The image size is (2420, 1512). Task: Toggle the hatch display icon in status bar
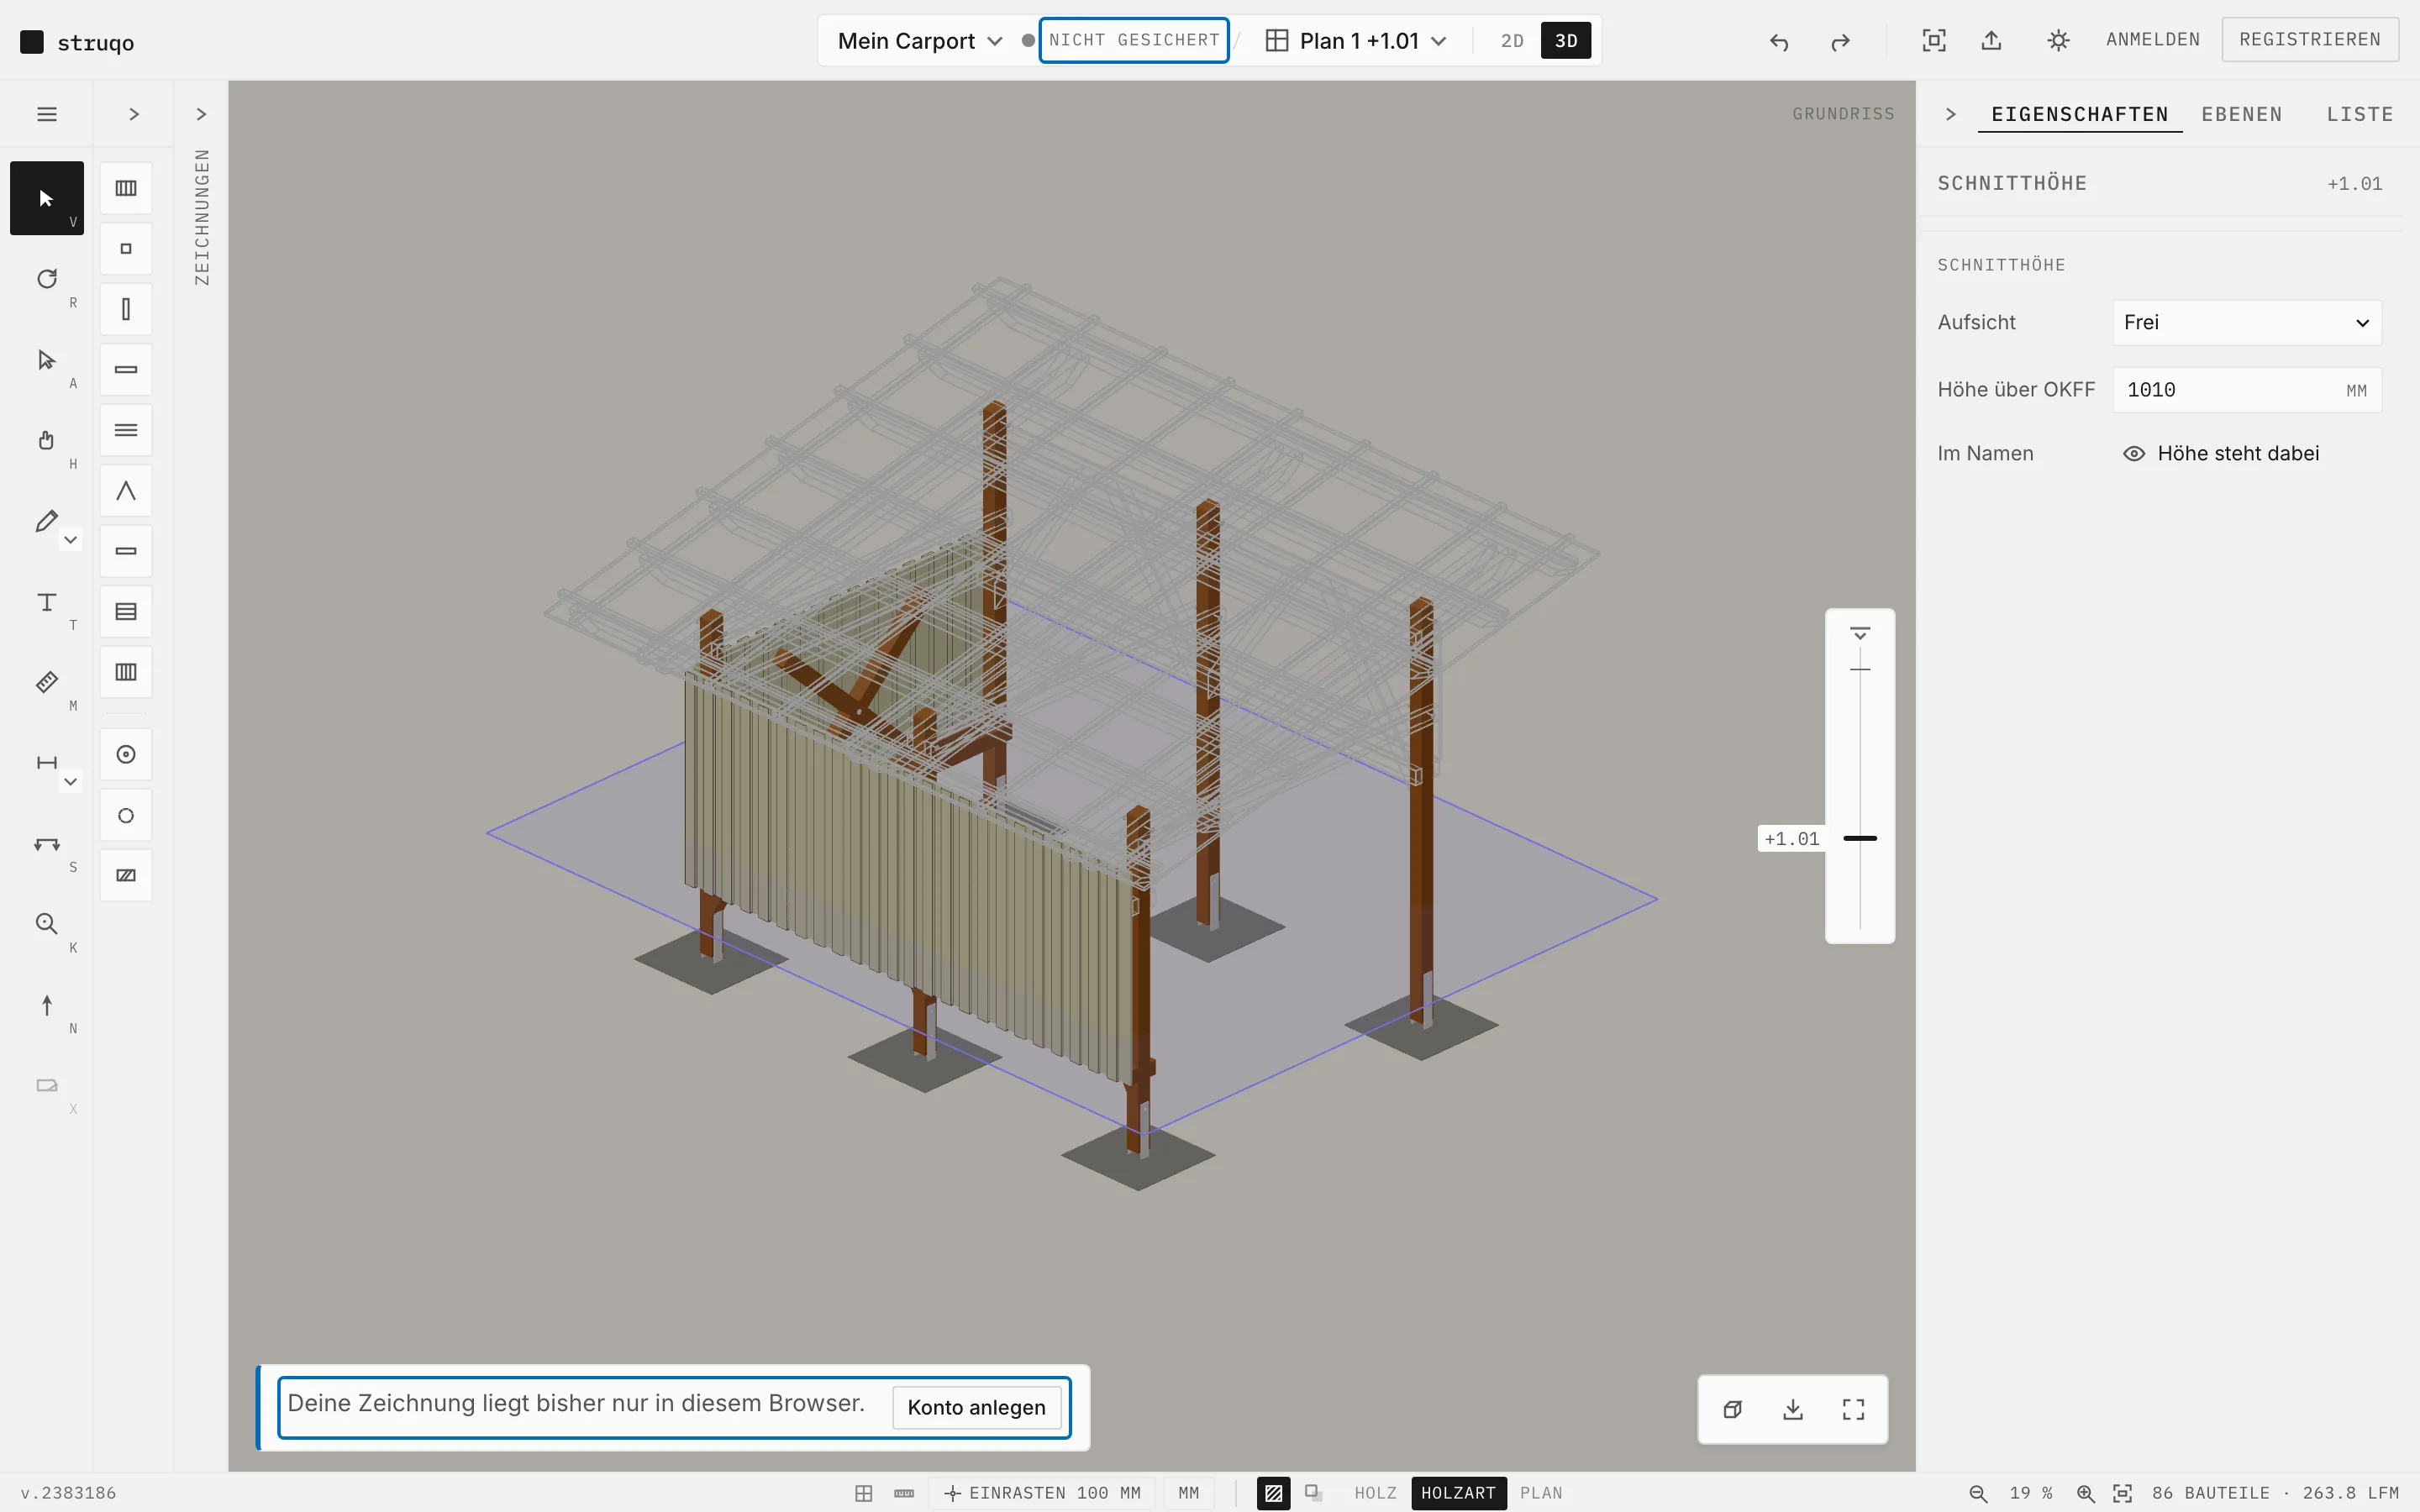point(1273,1493)
